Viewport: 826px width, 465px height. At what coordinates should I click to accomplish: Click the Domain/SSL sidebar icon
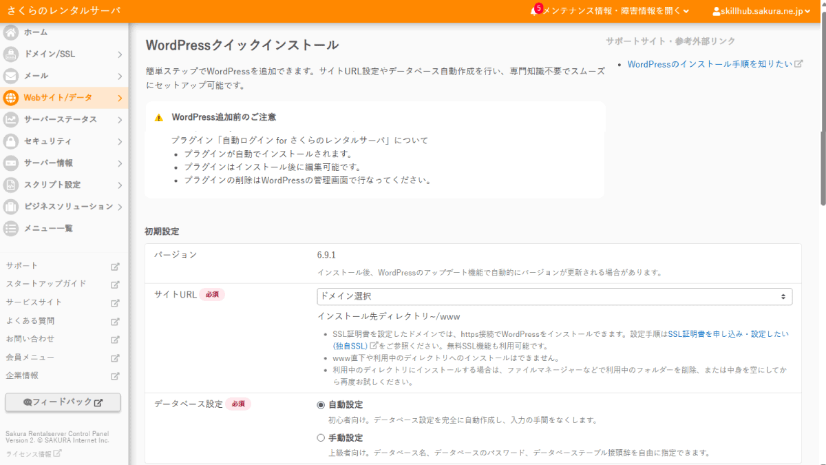(x=11, y=54)
